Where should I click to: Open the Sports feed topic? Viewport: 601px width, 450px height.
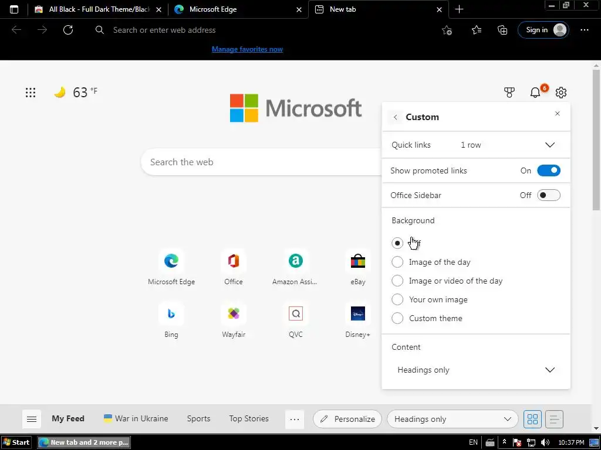[x=198, y=418]
